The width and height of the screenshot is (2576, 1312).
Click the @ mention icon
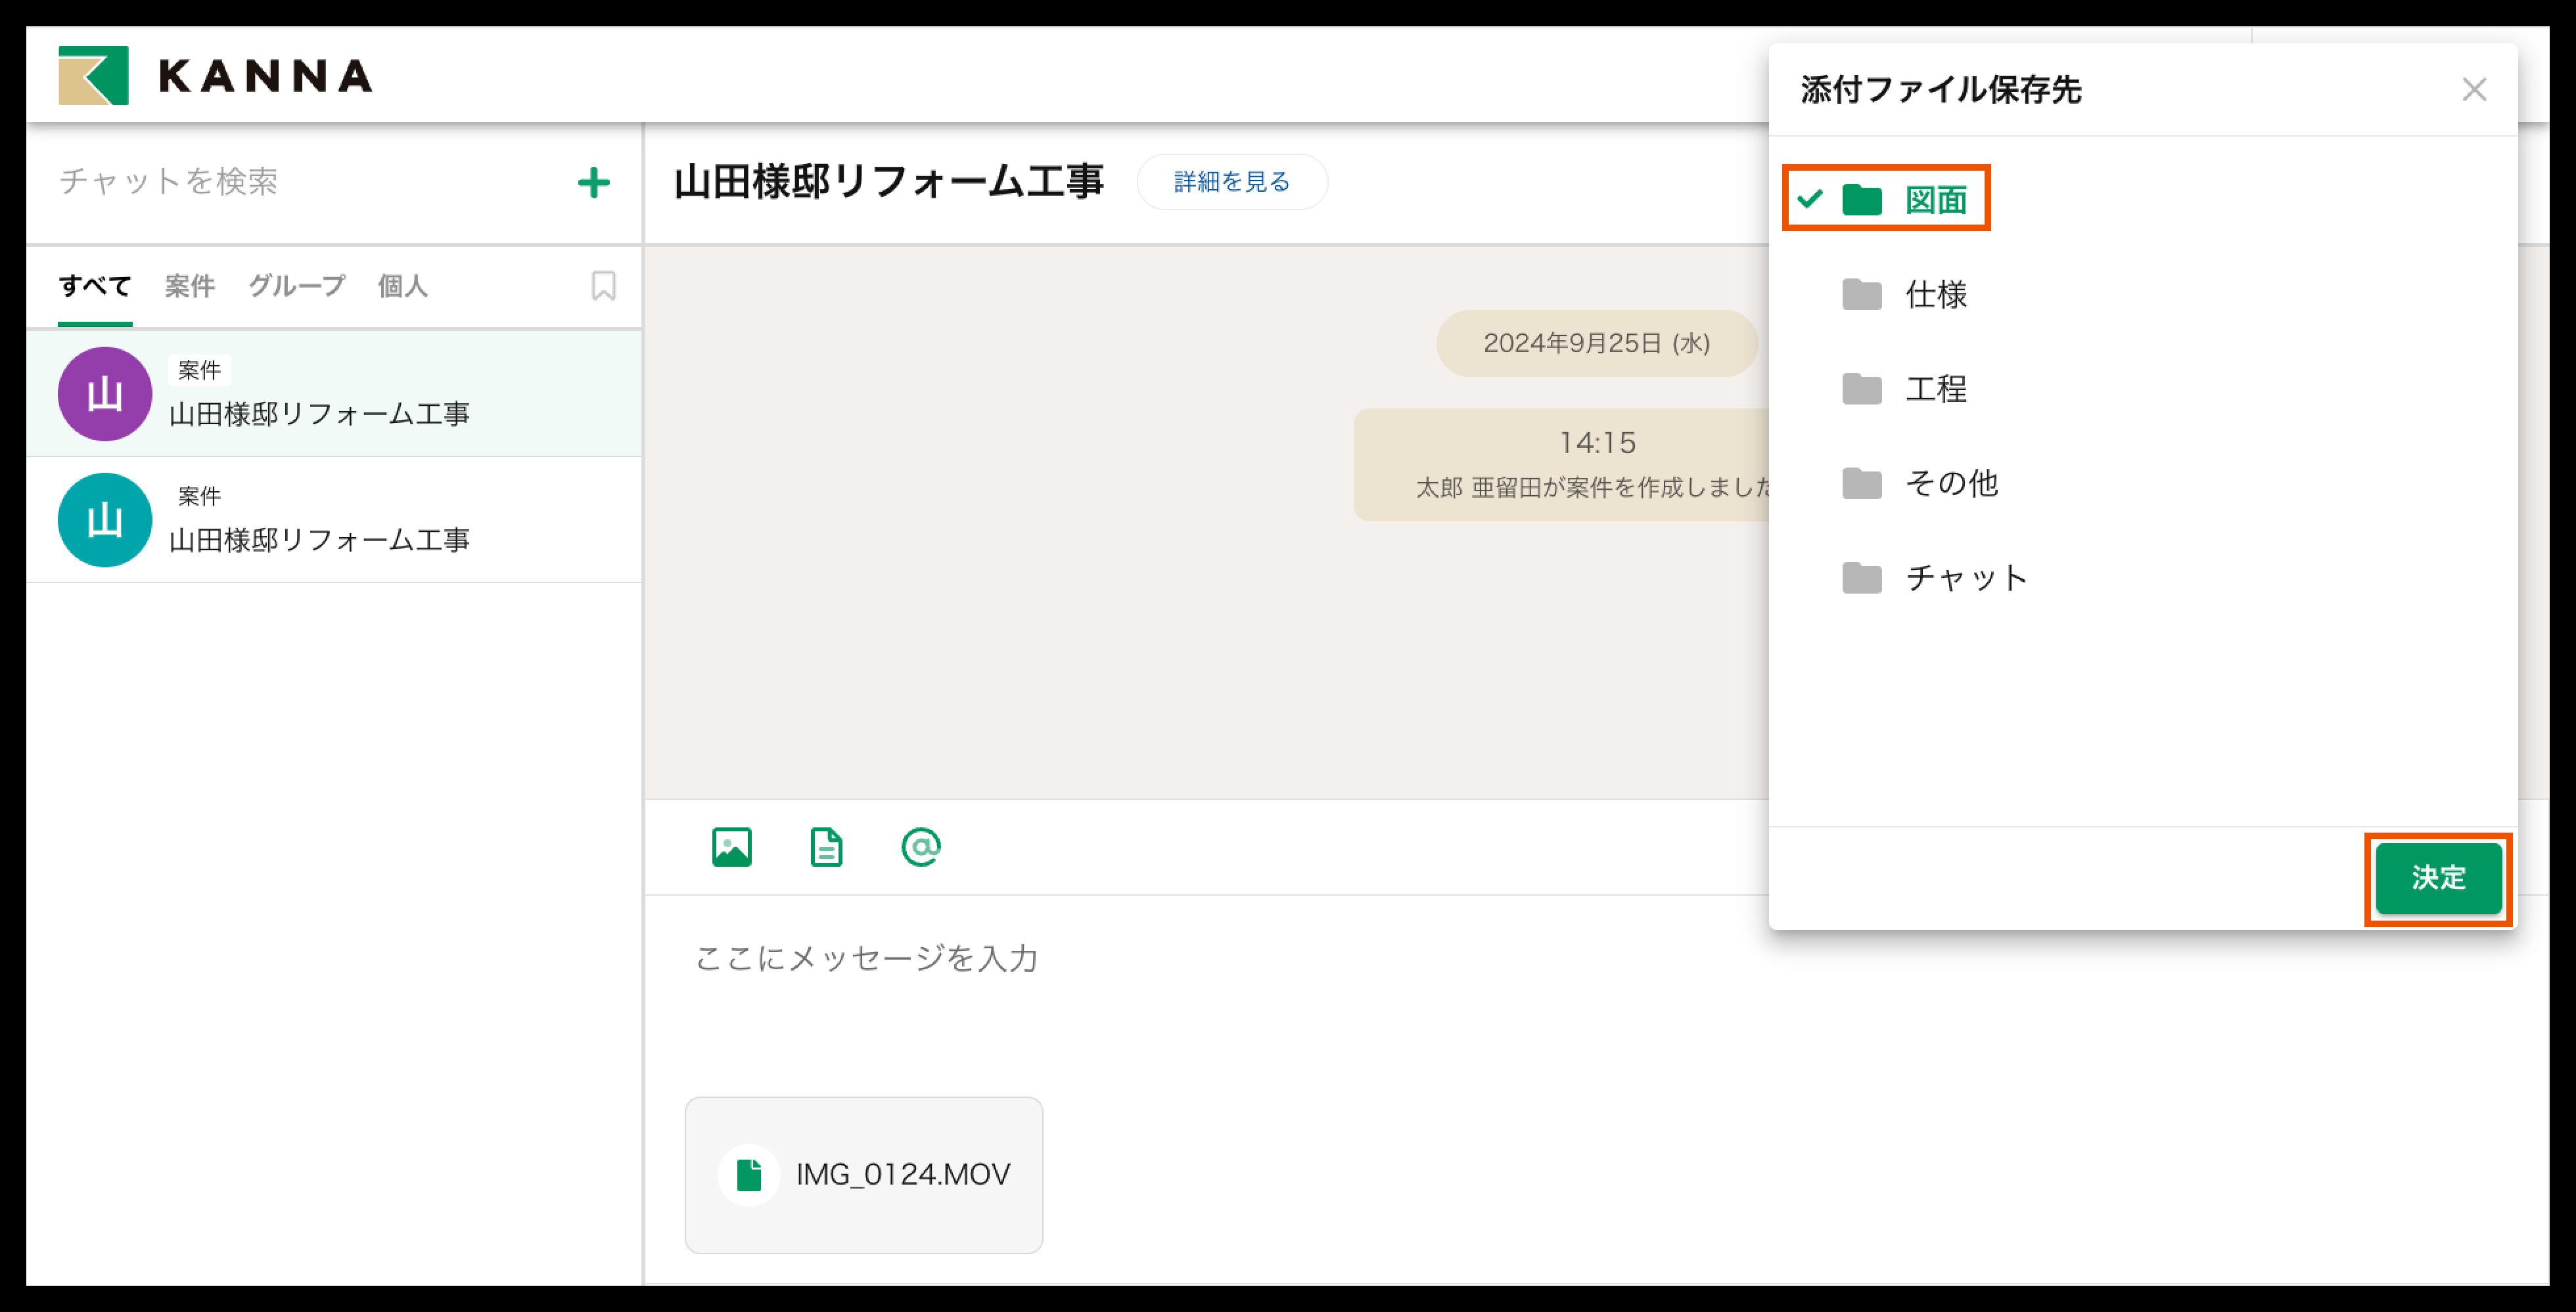(x=920, y=846)
